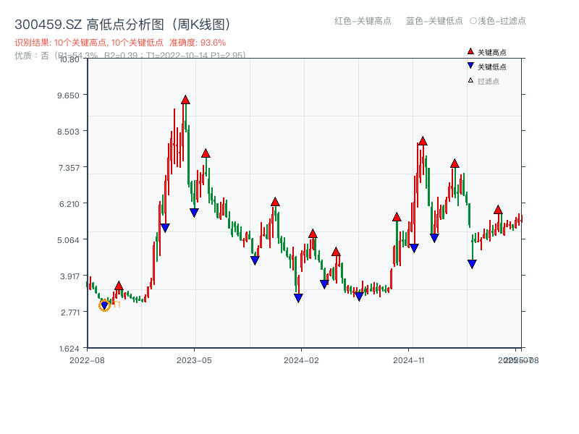Click the chart title 300459.SZ 高低点分析图
Image resolution: width=579 pixels, height=434 pixels.
point(123,22)
